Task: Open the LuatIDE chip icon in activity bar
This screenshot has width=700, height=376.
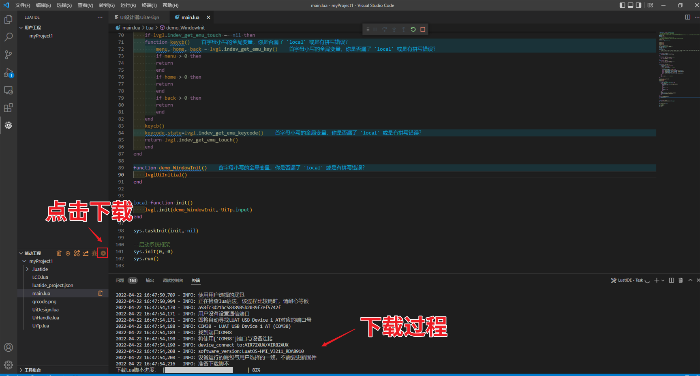Action: click(8, 125)
